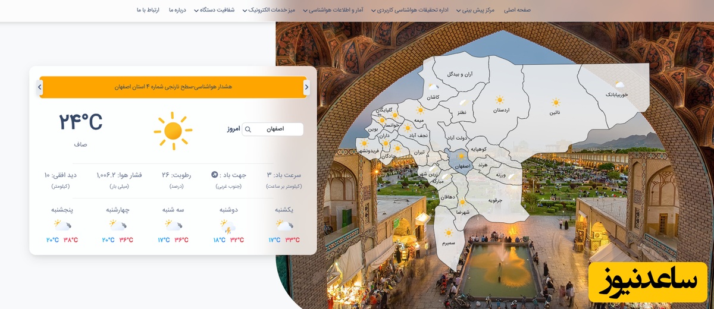The image size is (714, 309).
Task: Click the partly cloudy icon for پنجشنبه
Action: click(x=61, y=225)
